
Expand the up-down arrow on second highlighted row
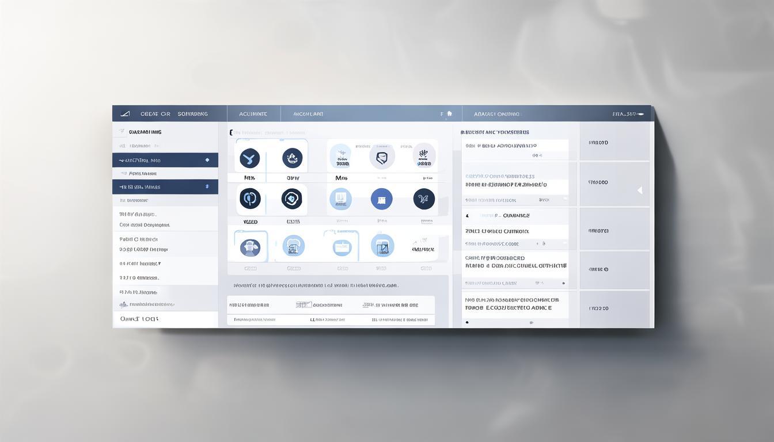(207, 186)
